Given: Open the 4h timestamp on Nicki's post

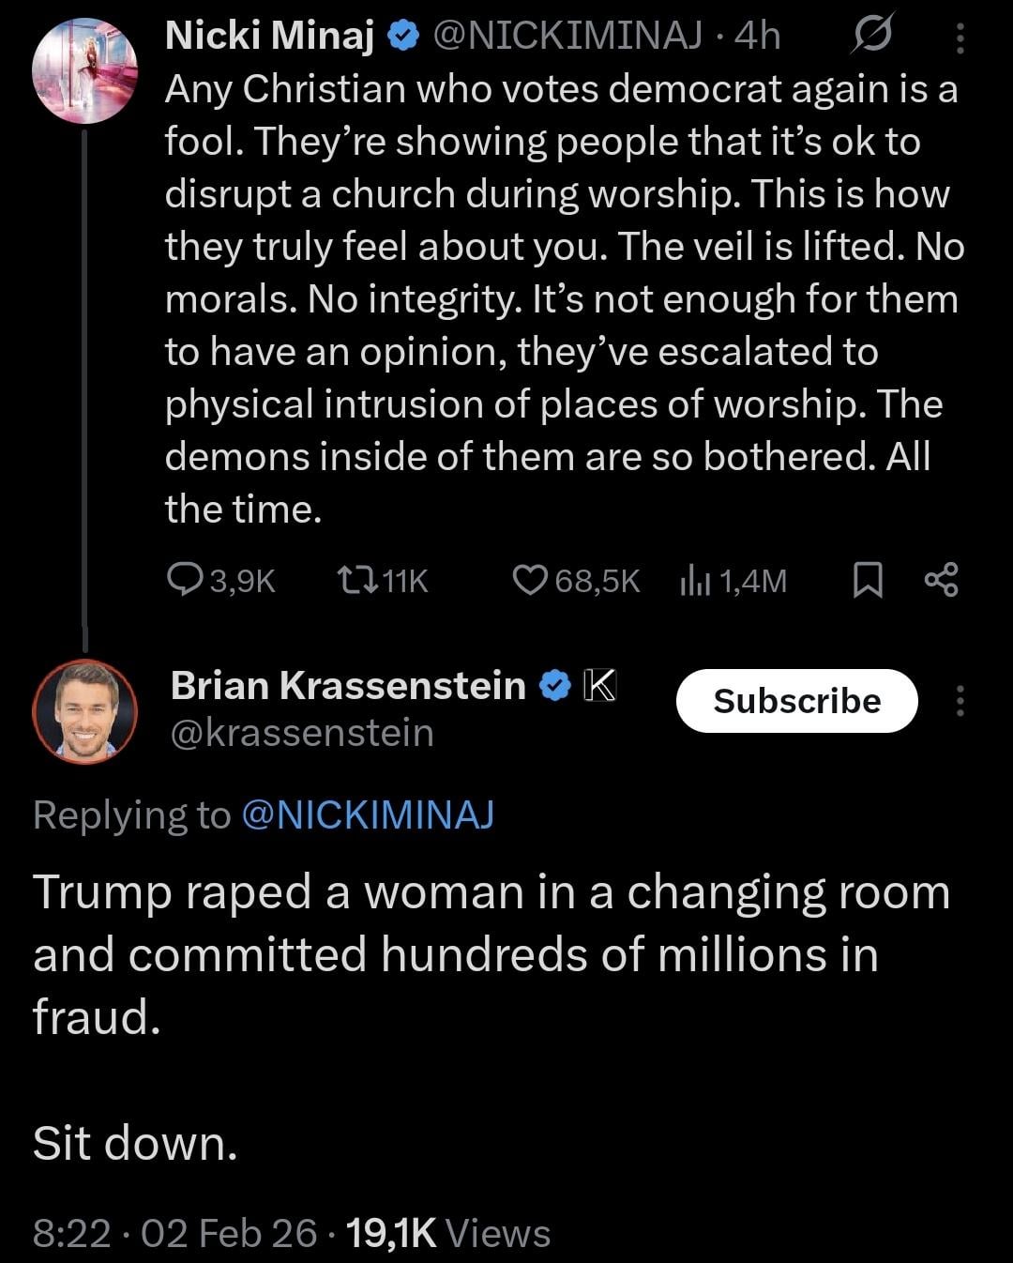Looking at the screenshot, I should coord(758,36).
